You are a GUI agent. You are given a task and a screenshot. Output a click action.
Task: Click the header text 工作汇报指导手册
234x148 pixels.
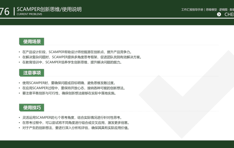(192, 10)
